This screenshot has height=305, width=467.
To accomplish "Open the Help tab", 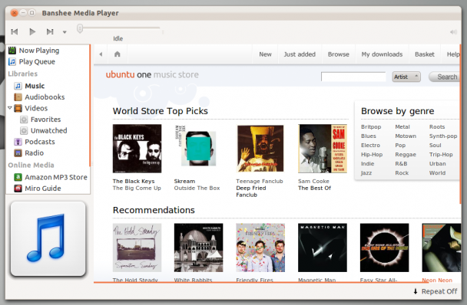I will [452, 54].
